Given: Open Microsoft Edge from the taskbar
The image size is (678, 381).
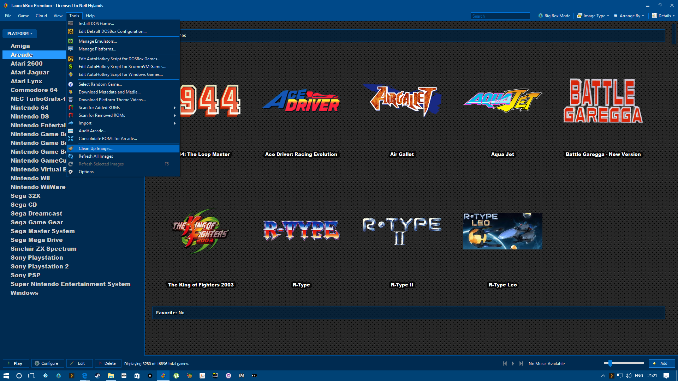Looking at the screenshot, I should pos(84,376).
